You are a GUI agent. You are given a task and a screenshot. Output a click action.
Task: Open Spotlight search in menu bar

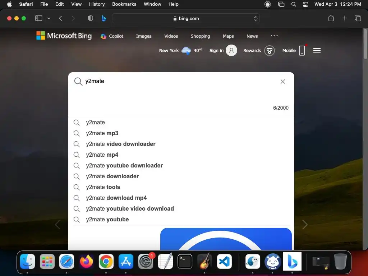click(x=293, y=4)
